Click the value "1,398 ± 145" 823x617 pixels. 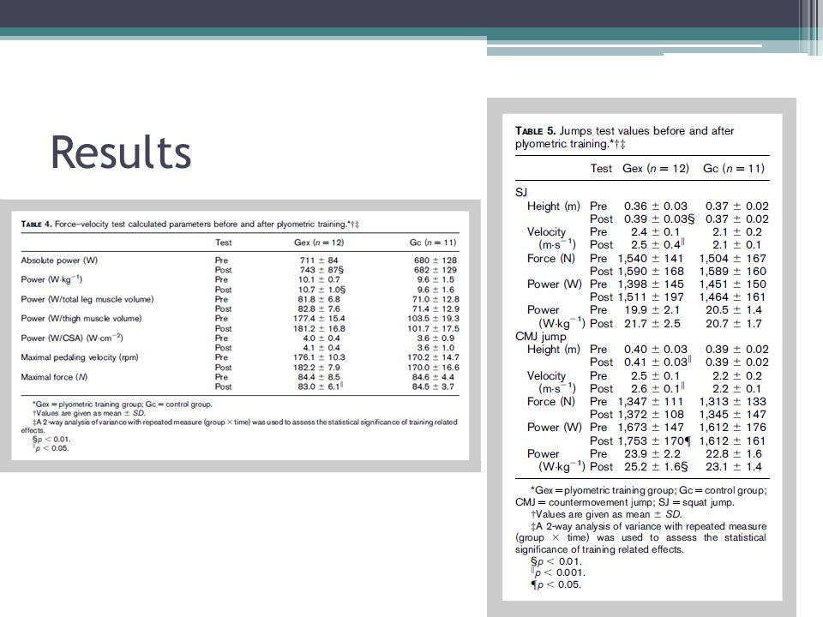click(651, 285)
